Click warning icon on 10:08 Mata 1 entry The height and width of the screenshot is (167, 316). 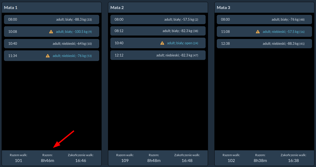click(x=51, y=32)
